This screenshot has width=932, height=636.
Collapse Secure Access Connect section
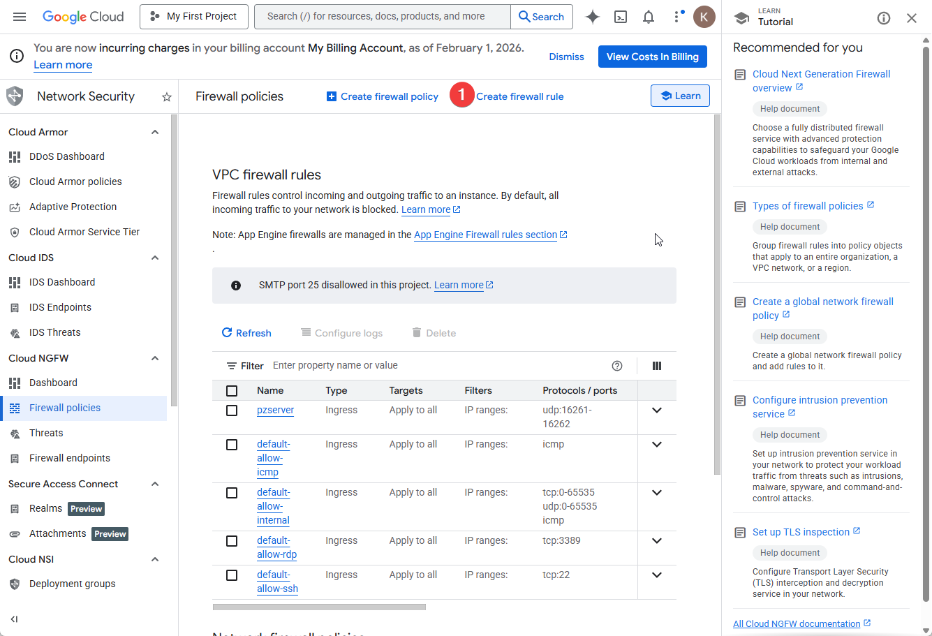click(155, 484)
